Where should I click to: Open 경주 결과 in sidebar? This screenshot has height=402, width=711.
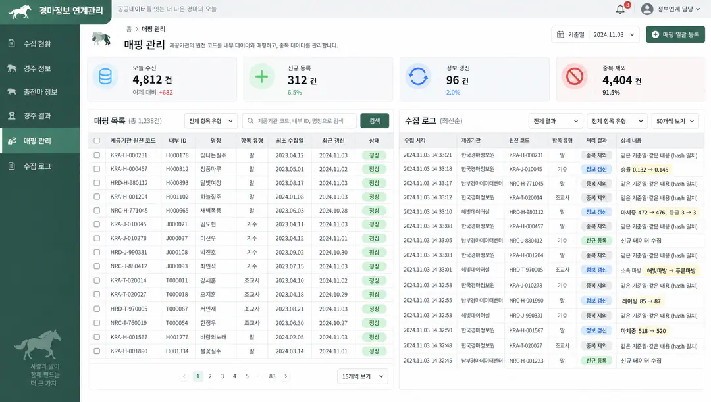(40, 116)
